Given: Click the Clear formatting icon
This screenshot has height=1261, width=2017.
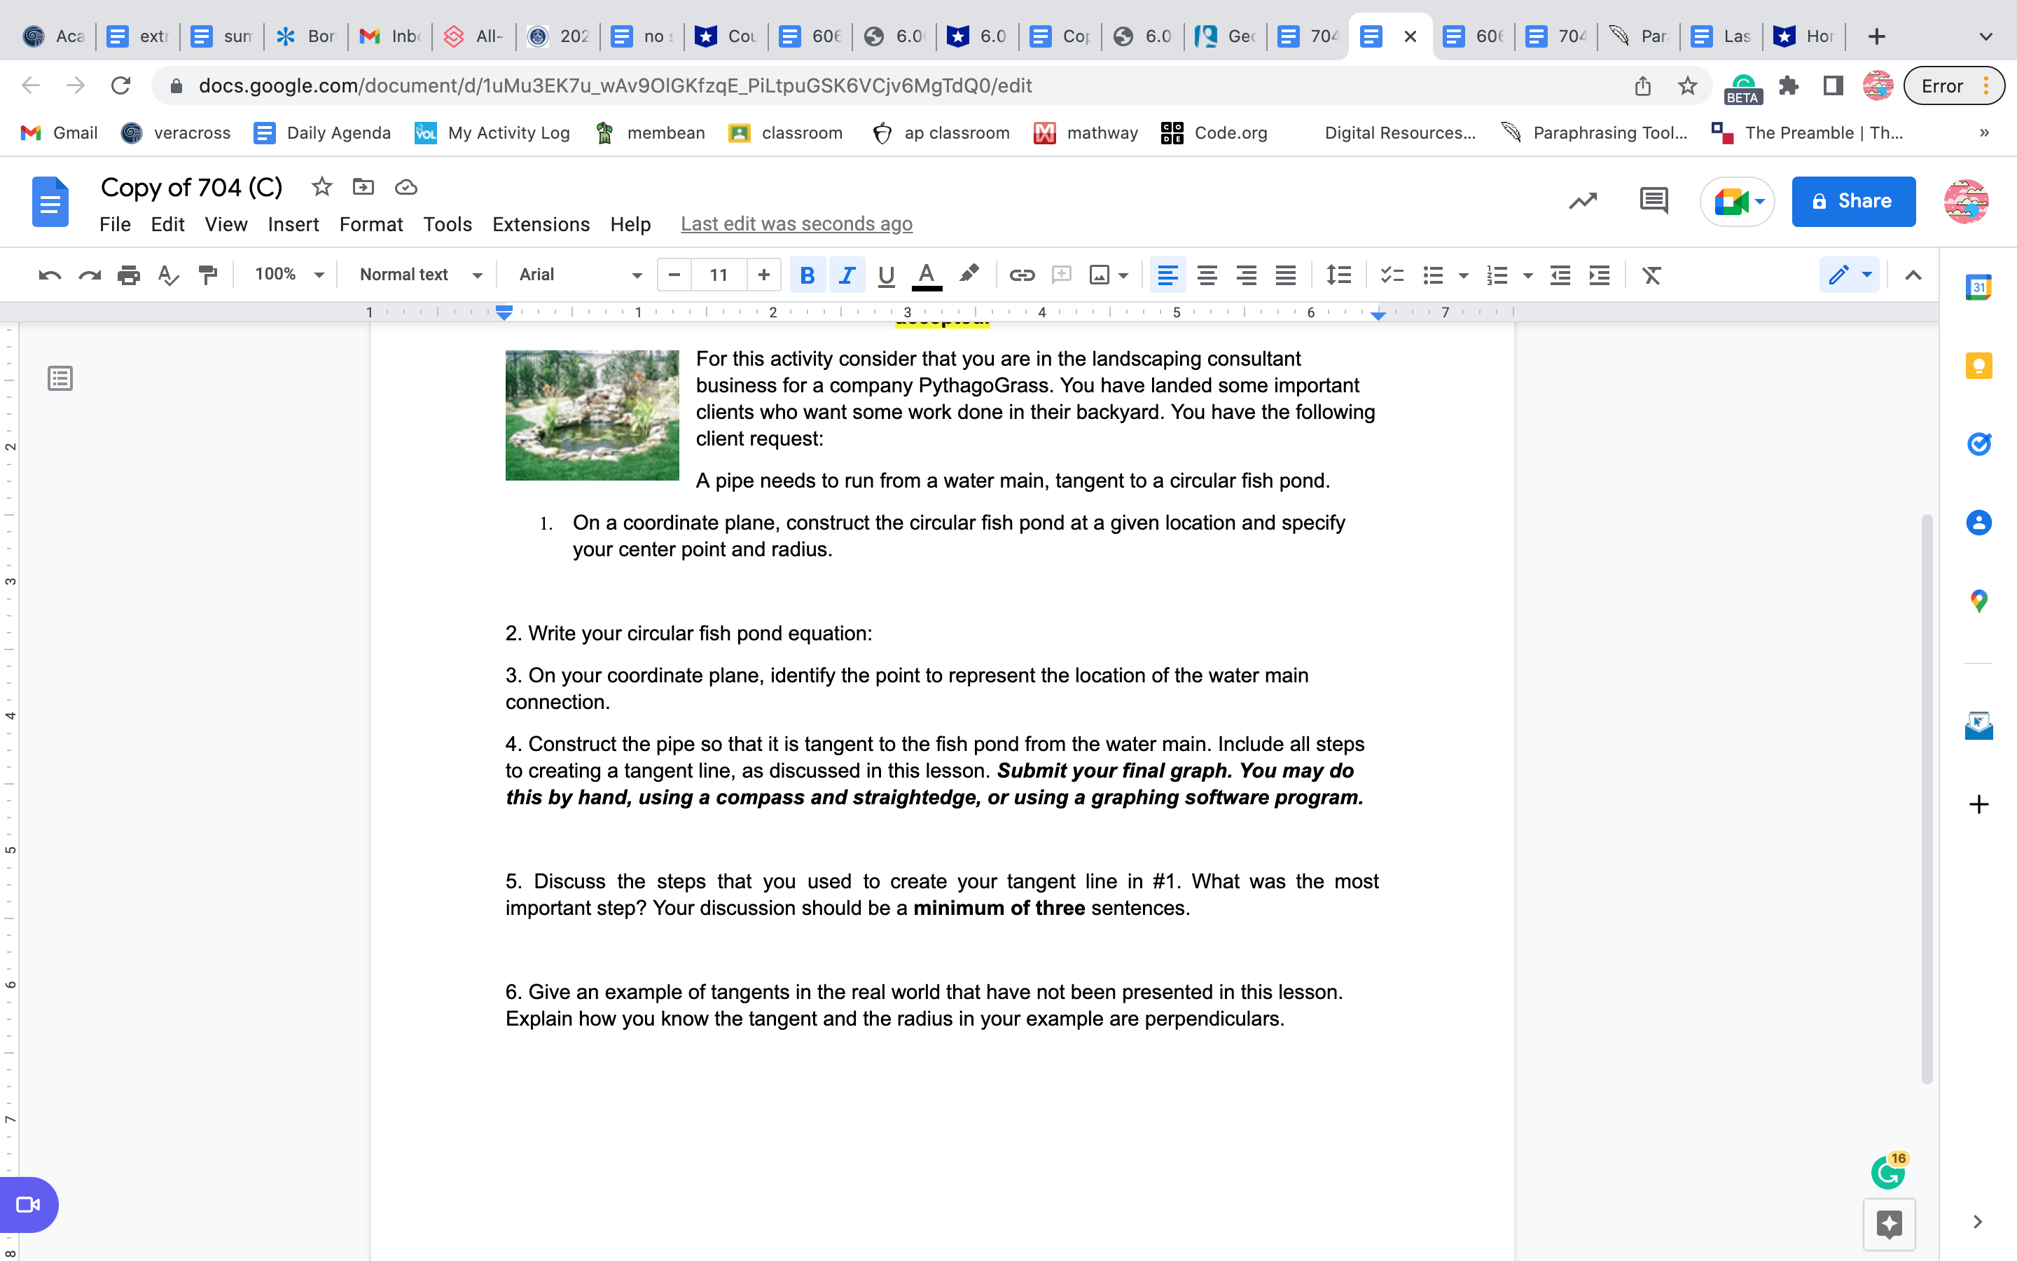Looking at the screenshot, I should tap(1651, 275).
